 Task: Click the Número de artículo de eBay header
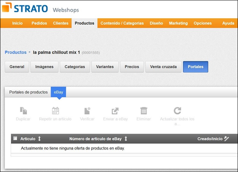pos(96,139)
